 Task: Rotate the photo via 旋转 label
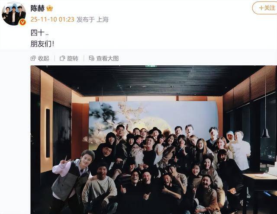pos(73,58)
